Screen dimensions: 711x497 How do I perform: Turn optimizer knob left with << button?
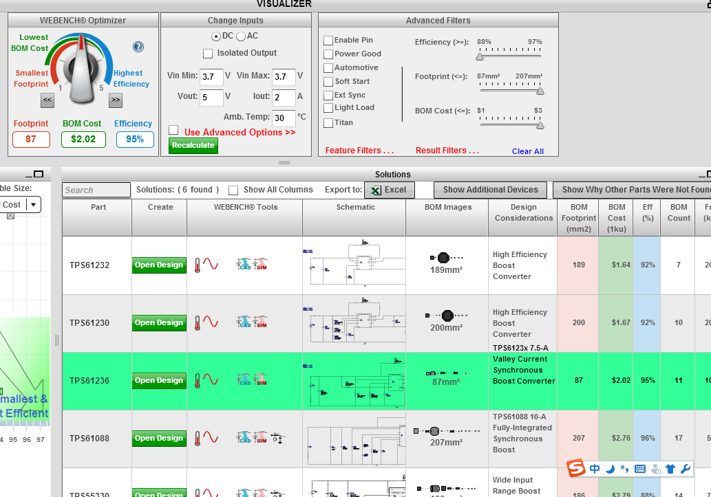pyautogui.click(x=47, y=100)
